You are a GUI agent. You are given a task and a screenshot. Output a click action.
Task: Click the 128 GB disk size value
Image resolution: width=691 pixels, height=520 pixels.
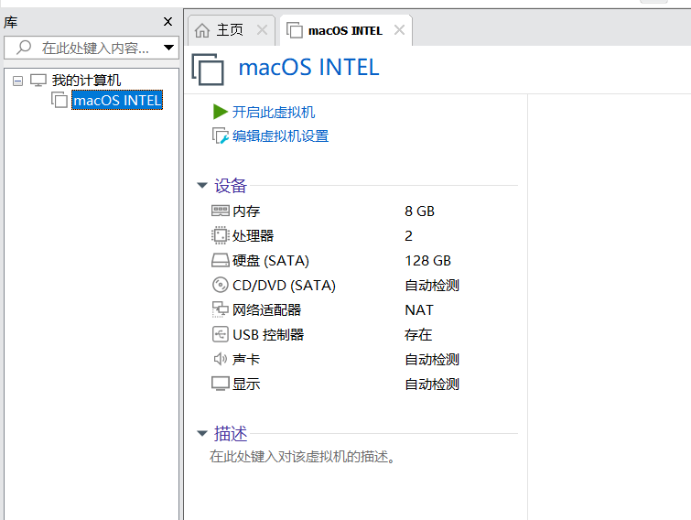click(428, 260)
